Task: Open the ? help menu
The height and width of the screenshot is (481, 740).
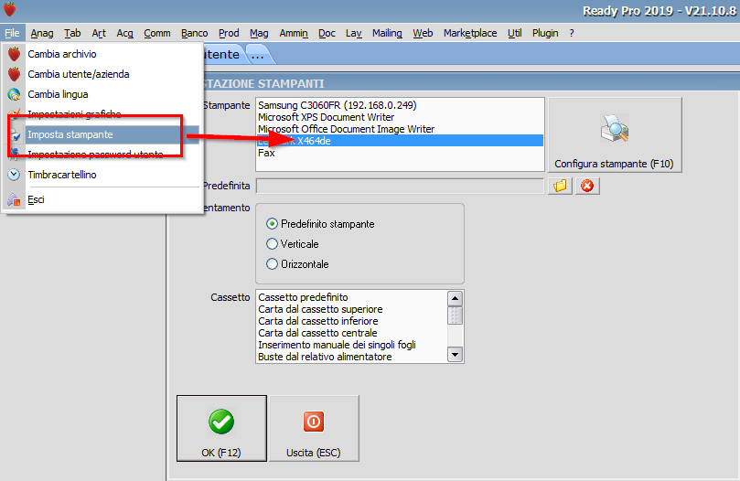Action: coord(572,33)
